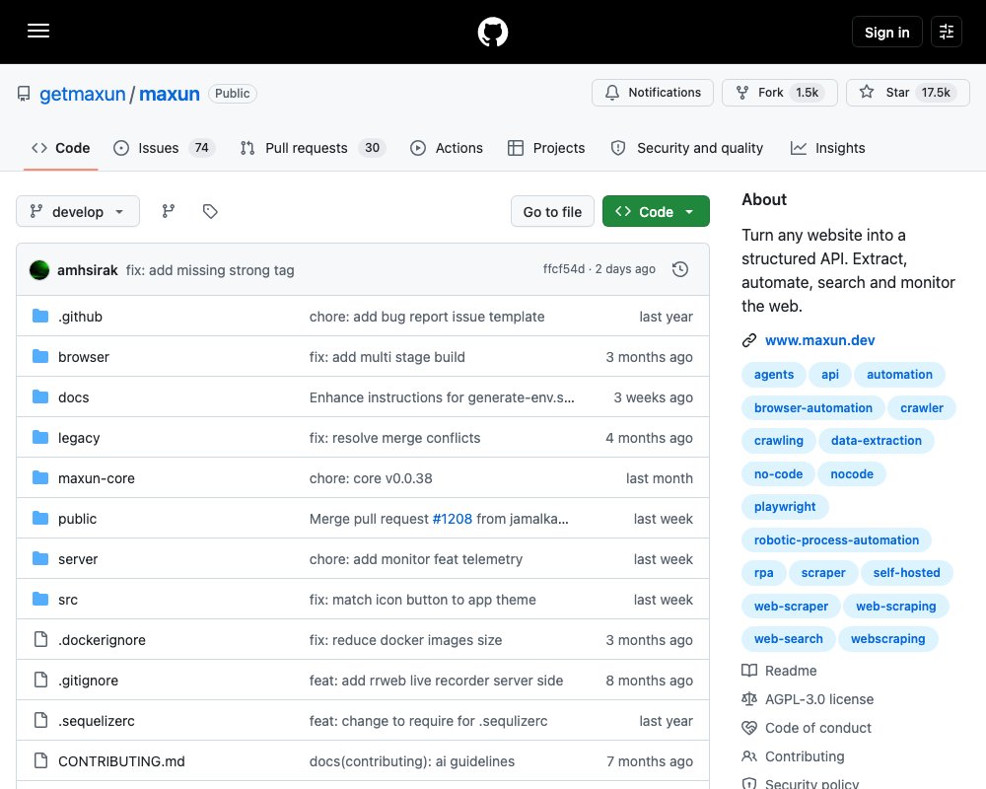Open commit hash ffcf54d
986x789 pixels.
563,269
